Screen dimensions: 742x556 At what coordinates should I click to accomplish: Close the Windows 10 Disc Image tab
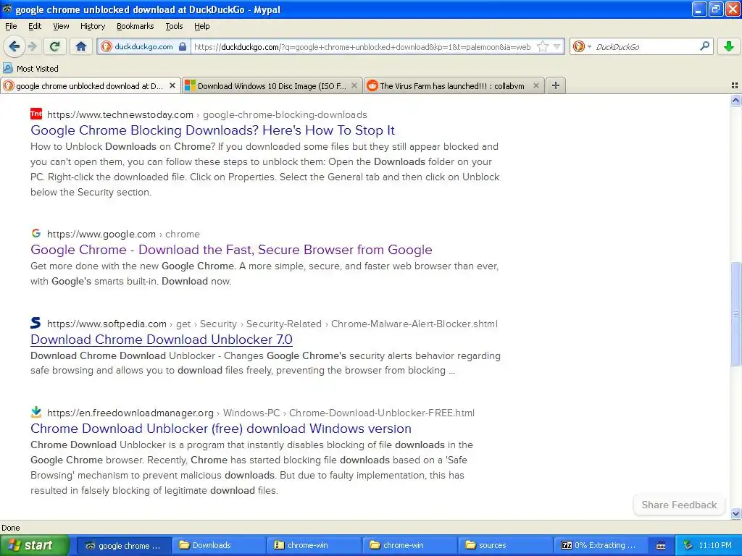pyautogui.click(x=354, y=85)
